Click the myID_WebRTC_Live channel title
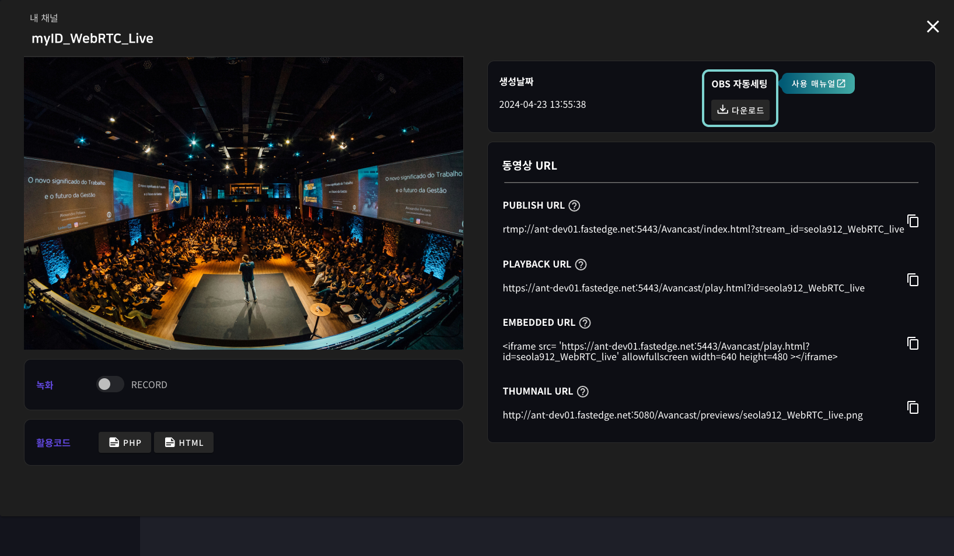This screenshot has height=556, width=954. (92, 39)
